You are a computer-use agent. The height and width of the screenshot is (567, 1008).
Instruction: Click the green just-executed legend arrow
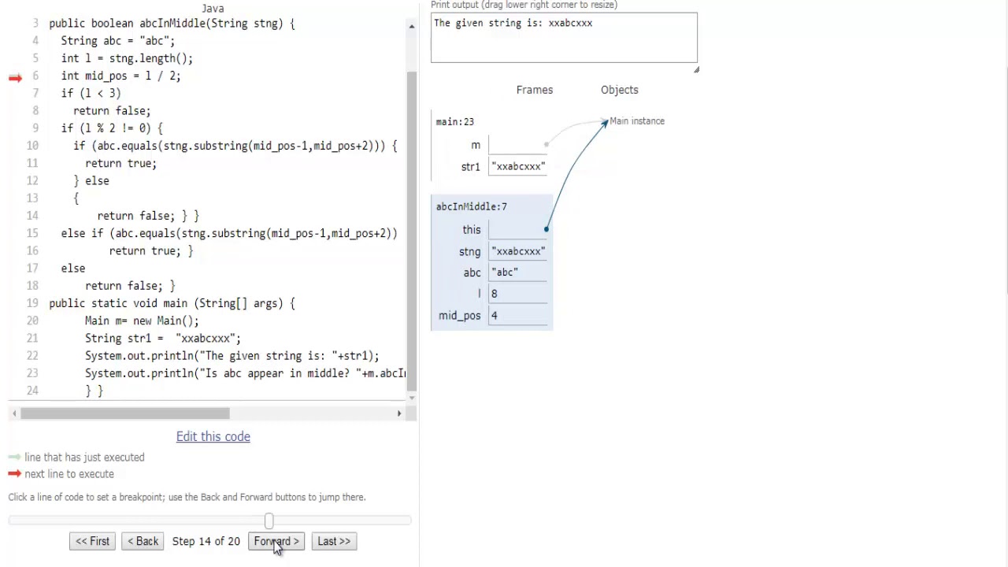click(x=14, y=457)
